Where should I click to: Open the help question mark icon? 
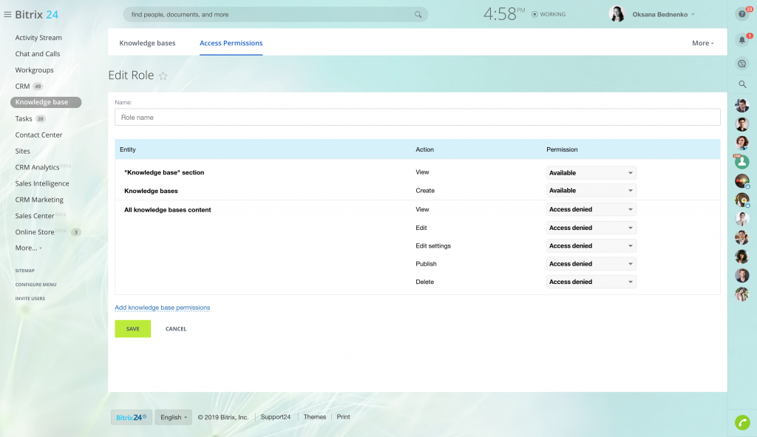coord(742,14)
